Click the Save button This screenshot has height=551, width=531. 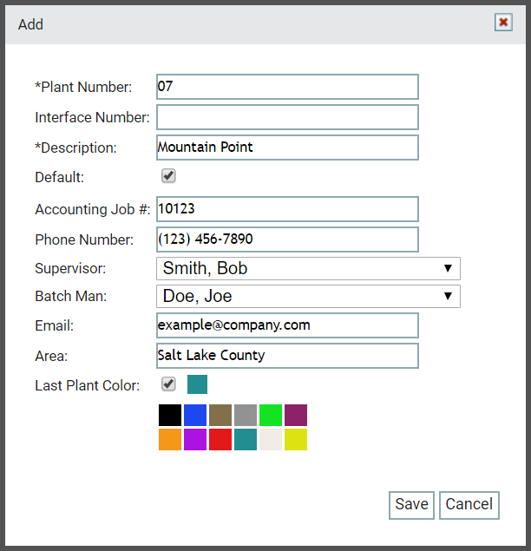pos(411,505)
